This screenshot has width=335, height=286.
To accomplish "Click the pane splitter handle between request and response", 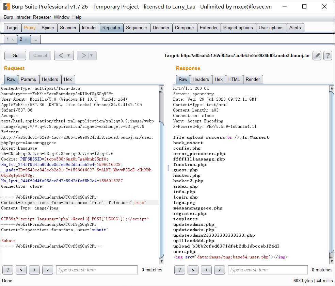I will point(169,168).
